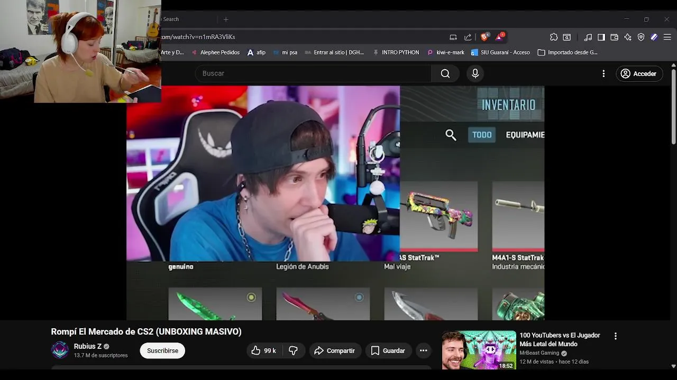Click the Compartir share button
This screenshot has width=677, height=380.
[x=335, y=350]
